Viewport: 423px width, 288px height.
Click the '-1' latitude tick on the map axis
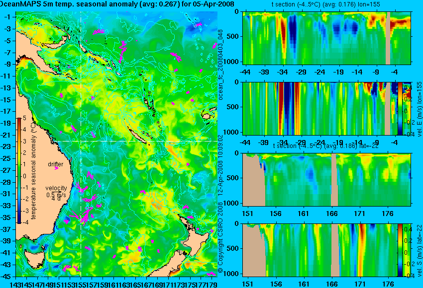(x=7, y=17)
